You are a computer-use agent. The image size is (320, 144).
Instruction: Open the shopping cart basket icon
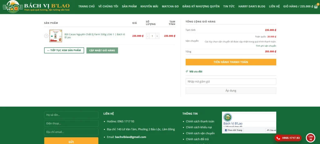click(x=316, y=6)
